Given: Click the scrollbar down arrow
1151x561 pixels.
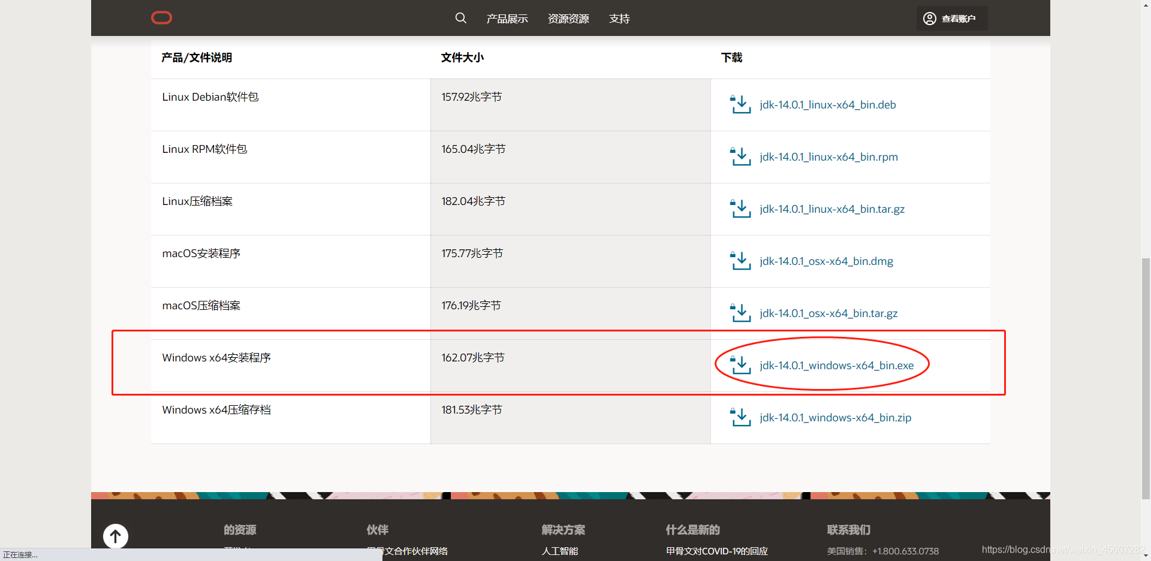Looking at the screenshot, I should tap(1146, 556).
